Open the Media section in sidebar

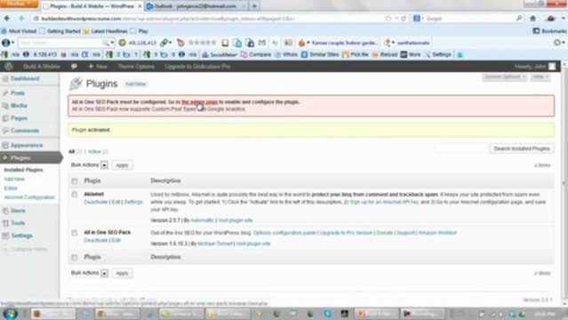[19, 106]
